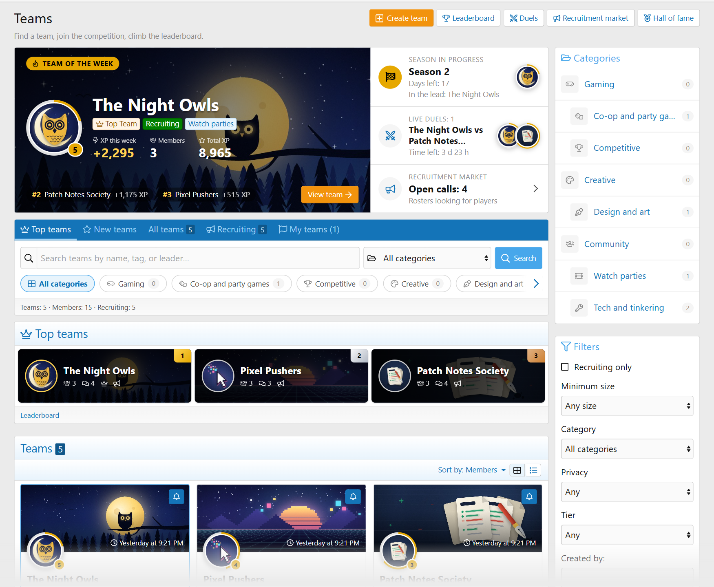Switch to the All teams tab
The image size is (714, 587).
[171, 230]
